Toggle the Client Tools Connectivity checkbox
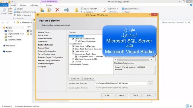 pos(73,46)
